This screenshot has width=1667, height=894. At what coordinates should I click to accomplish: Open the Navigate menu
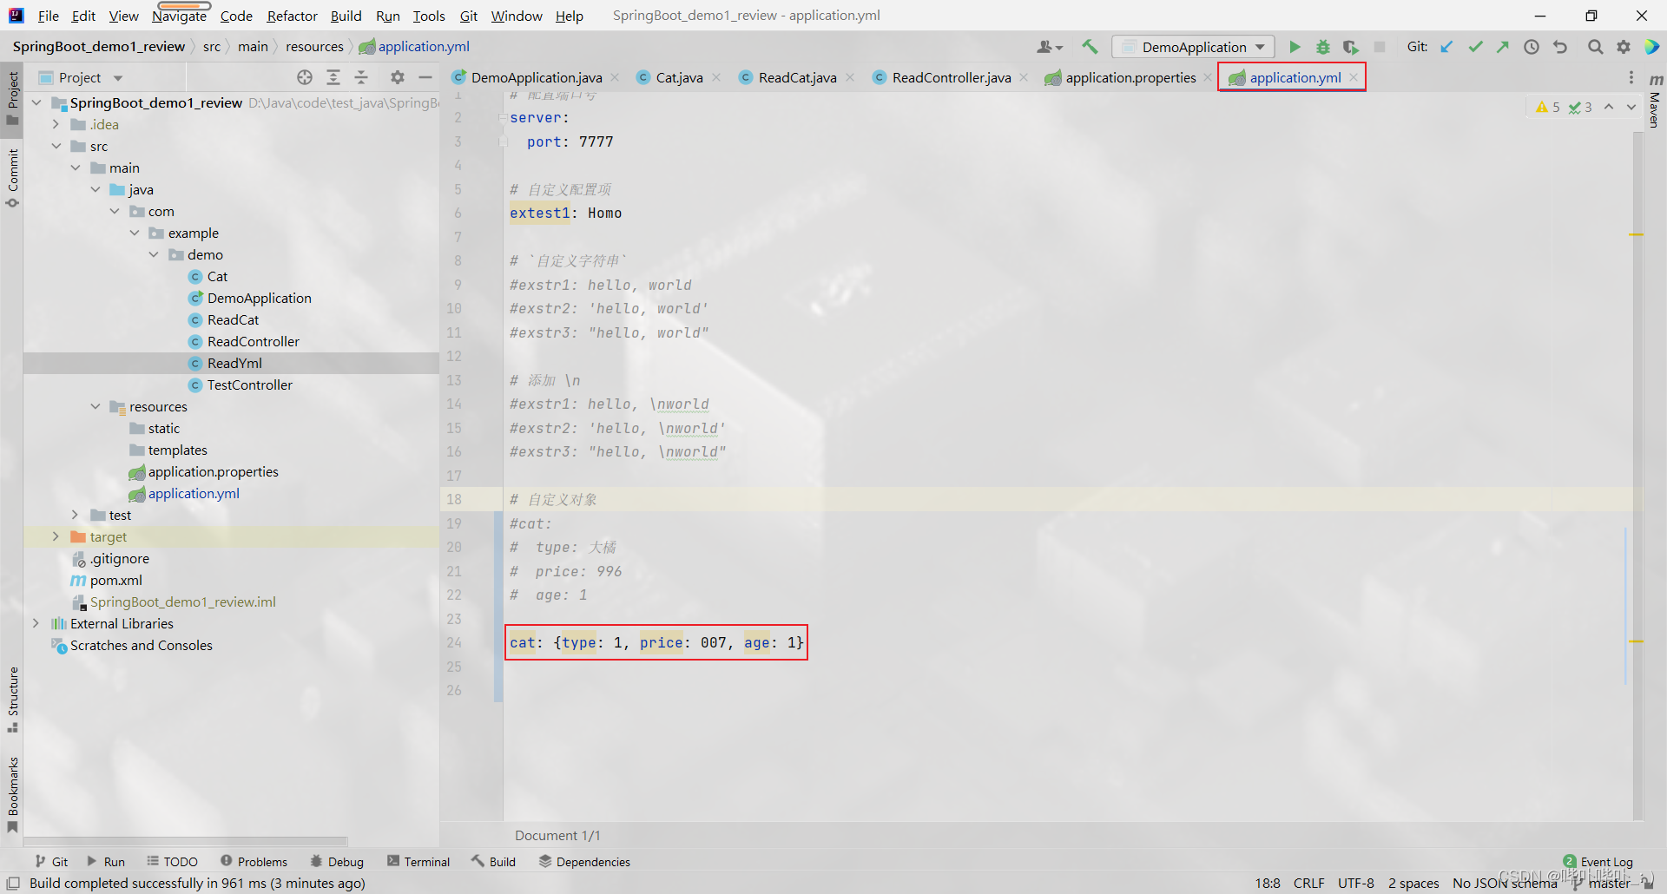pos(180,16)
